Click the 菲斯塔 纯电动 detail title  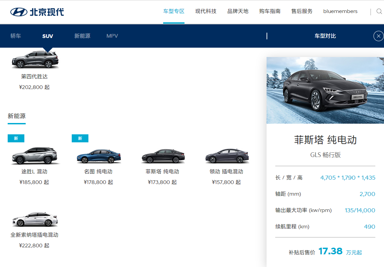325,140
